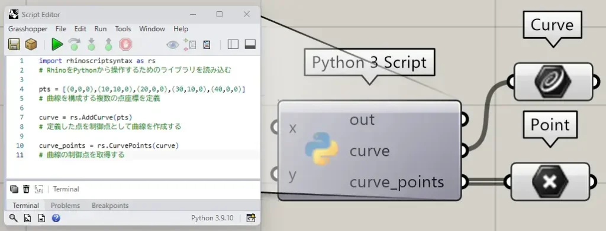Click the document with triangle icon in status bar
This screenshot has width=606, height=231.
tap(27, 218)
